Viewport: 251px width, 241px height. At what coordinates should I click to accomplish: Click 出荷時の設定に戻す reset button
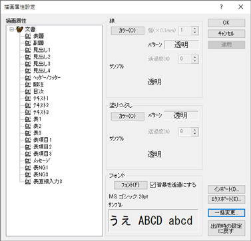pos(226,228)
